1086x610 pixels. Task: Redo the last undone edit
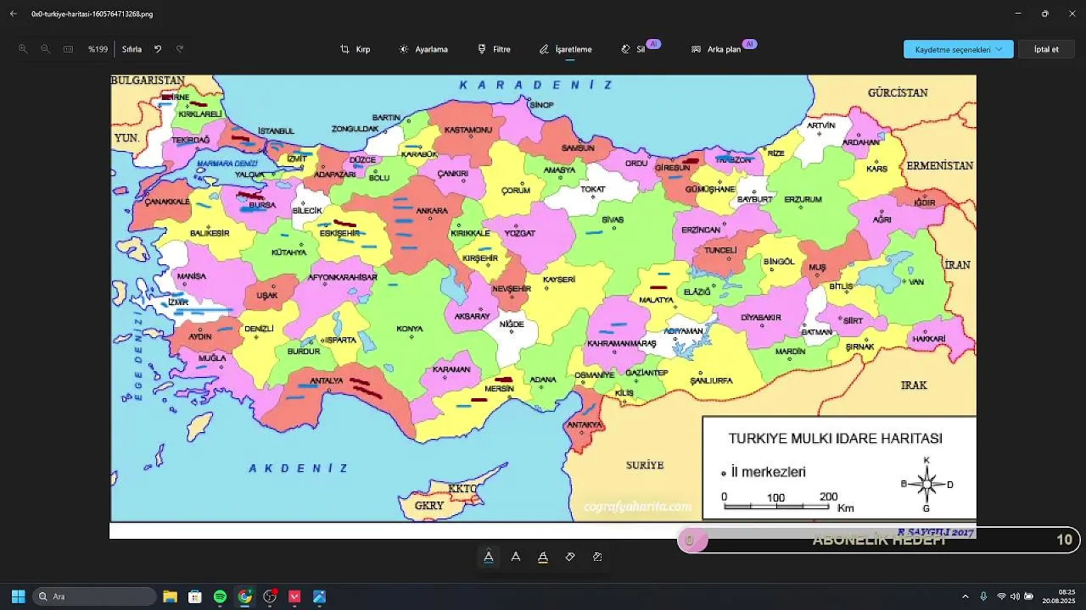(180, 49)
